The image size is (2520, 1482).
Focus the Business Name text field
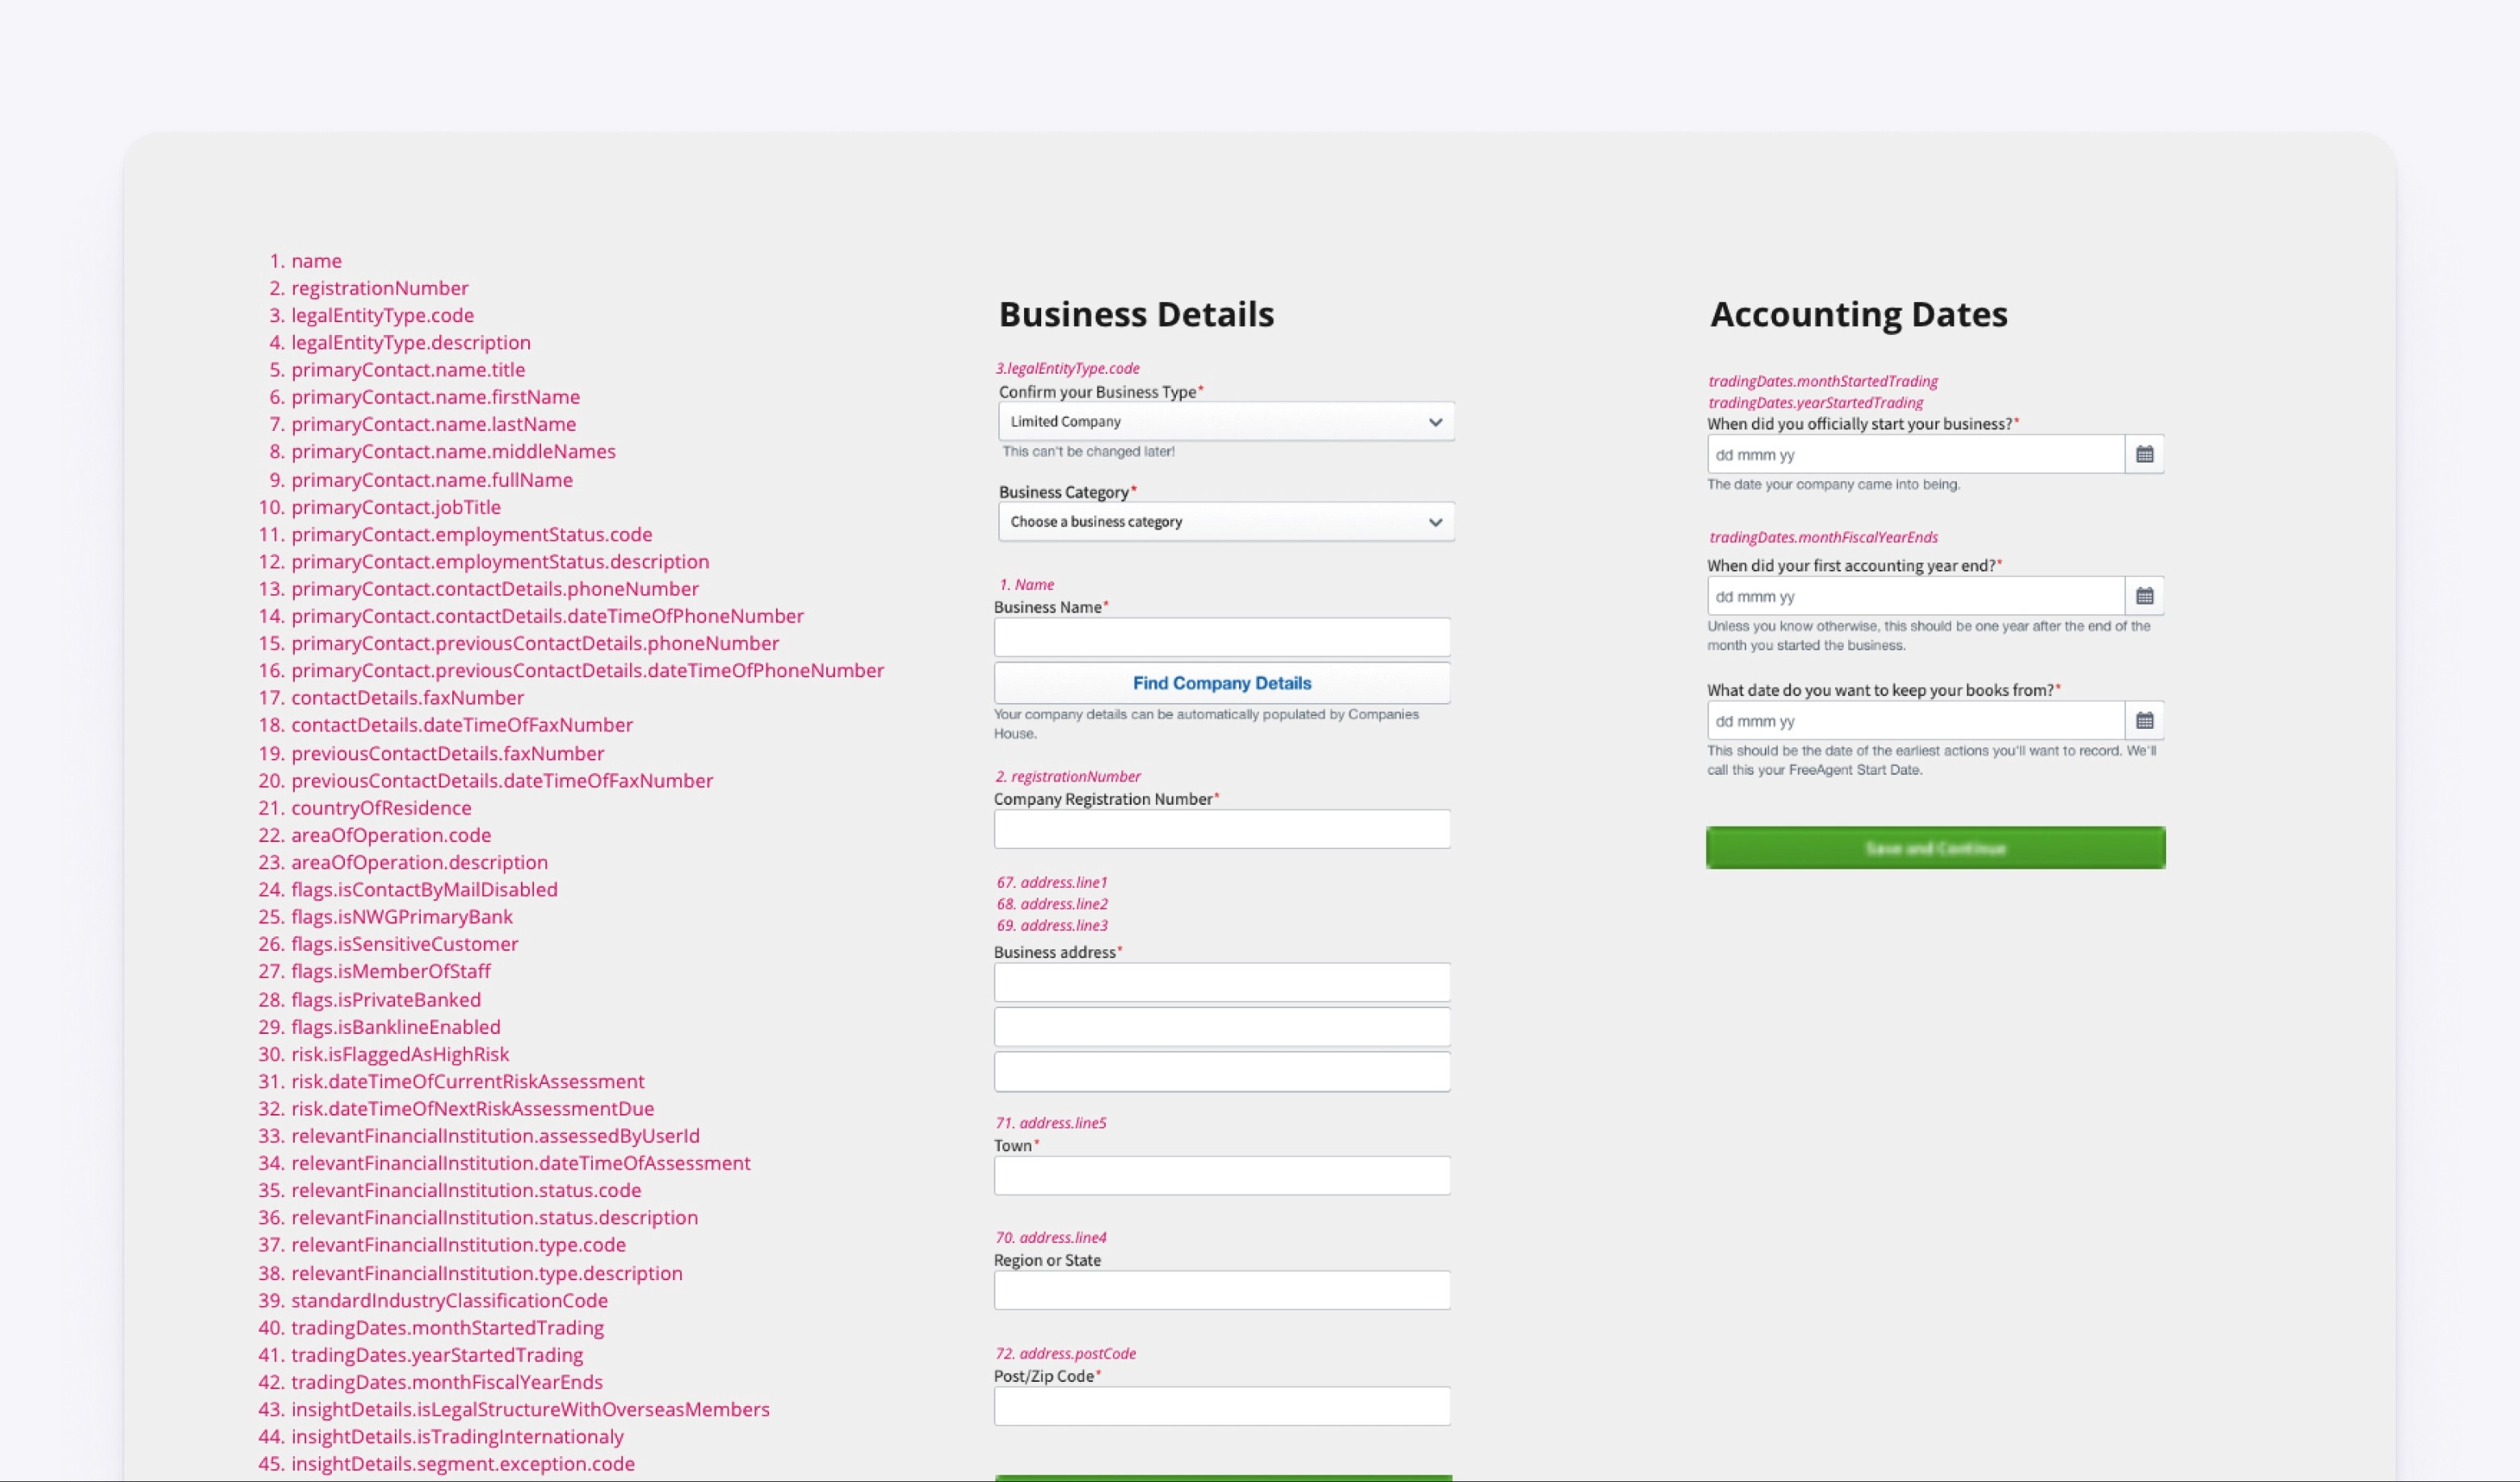[1221, 637]
